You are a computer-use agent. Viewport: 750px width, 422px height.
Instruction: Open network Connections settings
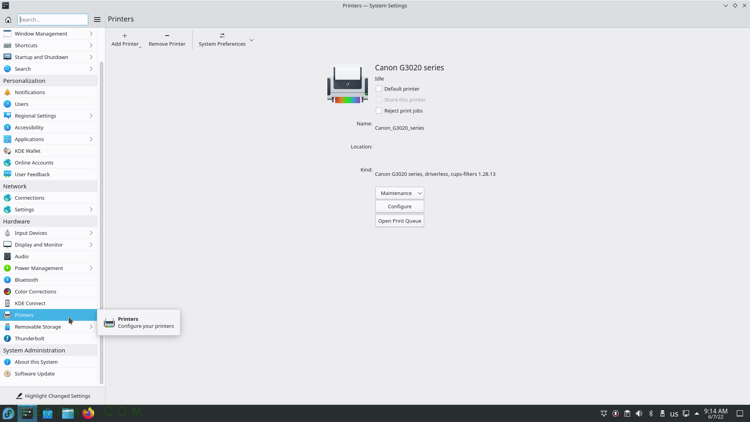tap(48, 198)
